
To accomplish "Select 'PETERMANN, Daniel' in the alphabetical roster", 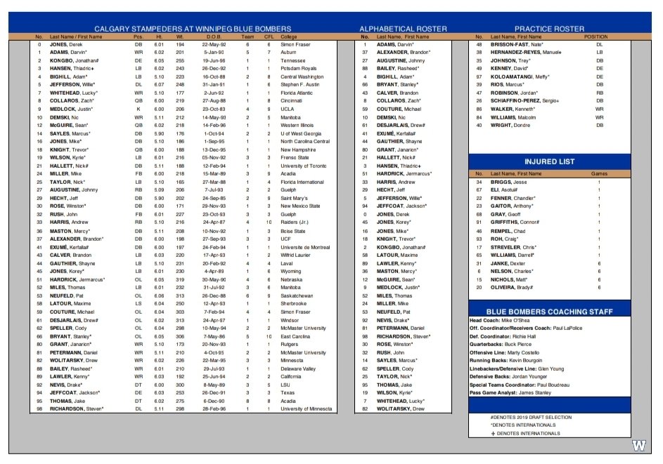I will (x=401, y=328).
